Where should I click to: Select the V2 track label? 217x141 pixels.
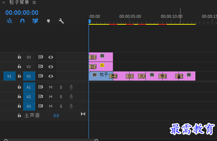pos(29,67)
